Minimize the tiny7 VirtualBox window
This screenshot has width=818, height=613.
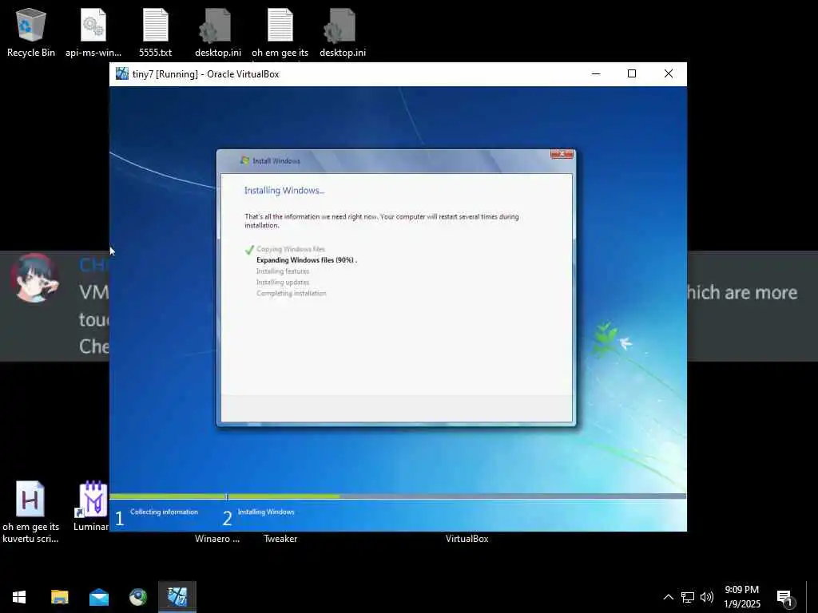click(596, 73)
